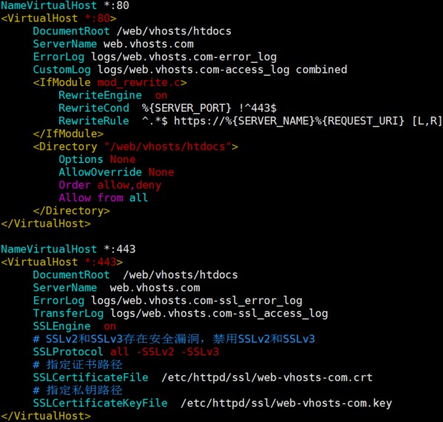Click "/etc/httpd/ssl/web-vhosts-com.key" path

pos(286,403)
